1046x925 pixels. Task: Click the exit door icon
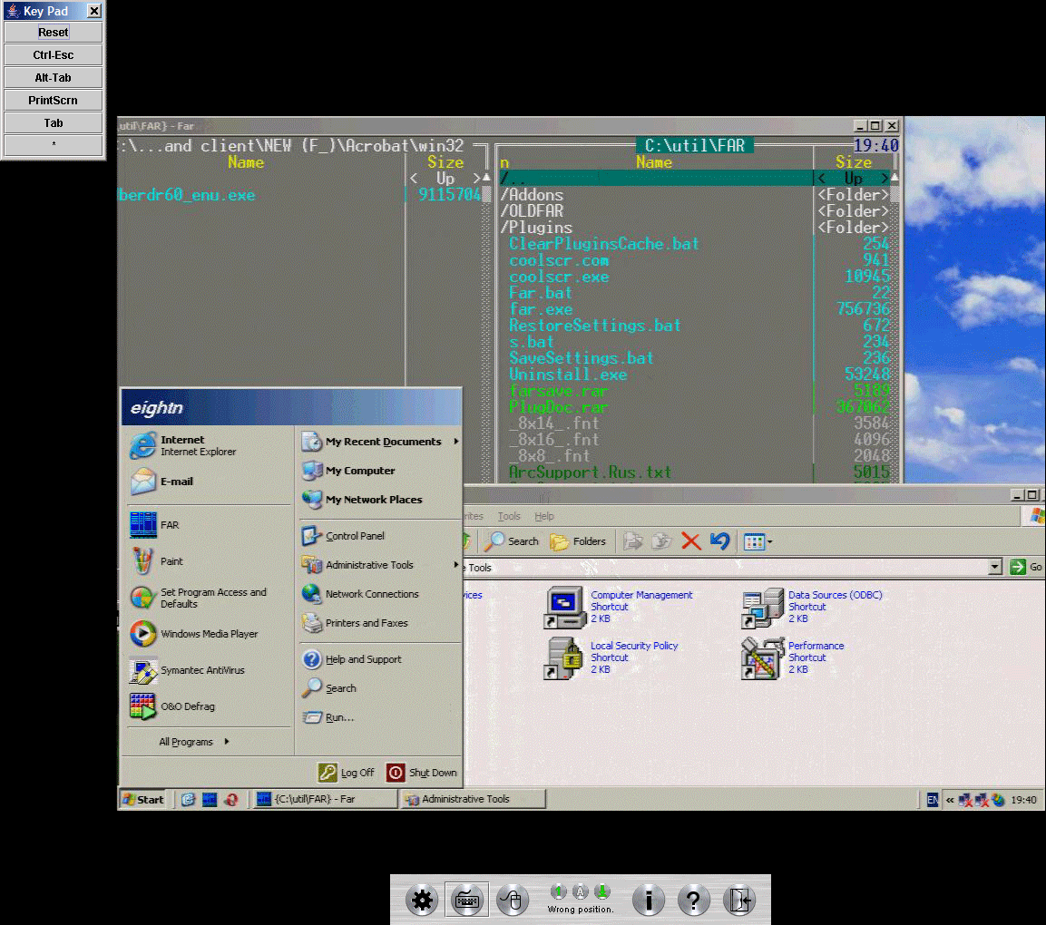[x=739, y=901]
